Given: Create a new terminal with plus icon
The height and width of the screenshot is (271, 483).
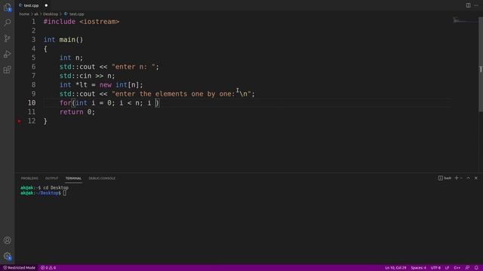Looking at the screenshot, I should (457, 178).
